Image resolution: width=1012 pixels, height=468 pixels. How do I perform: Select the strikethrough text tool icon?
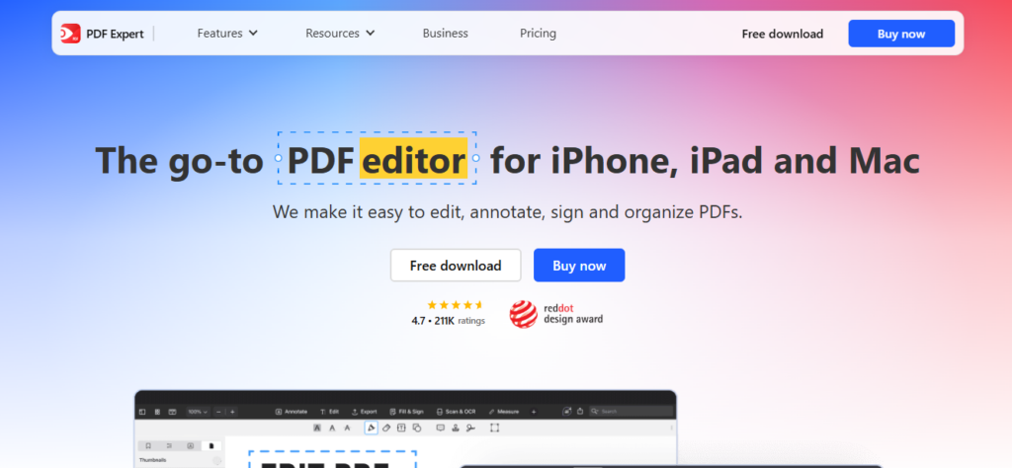click(x=347, y=429)
